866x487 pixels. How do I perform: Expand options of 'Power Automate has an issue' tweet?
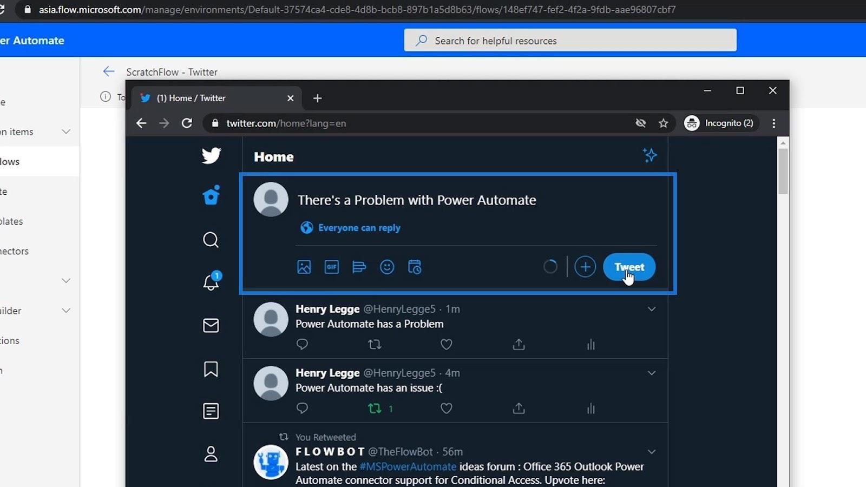coord(652,373)
